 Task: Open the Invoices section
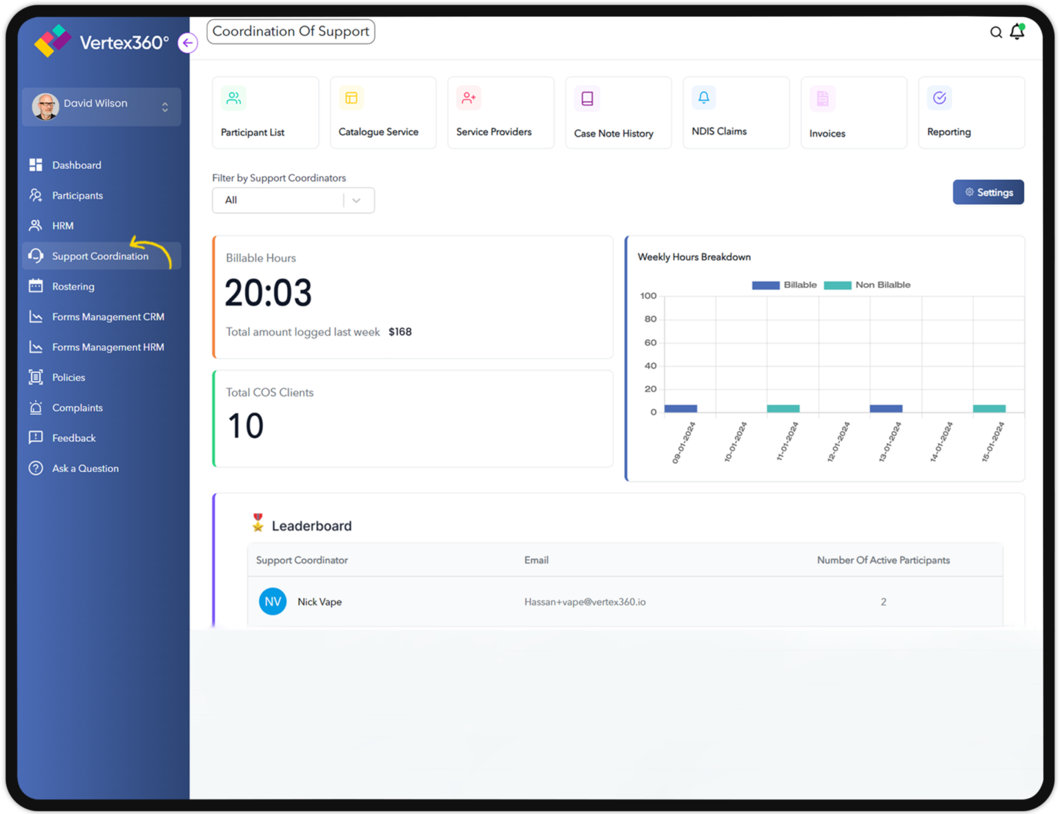coord(854,112)
